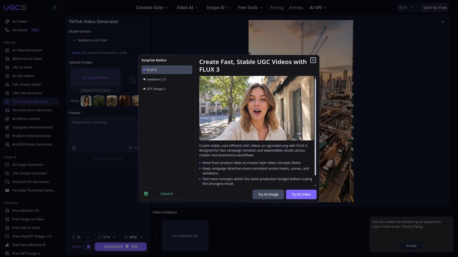Open the Model Version dropdown
This screenshot has height=257, width=458.
pyautogui.click(x=107, y=40)
